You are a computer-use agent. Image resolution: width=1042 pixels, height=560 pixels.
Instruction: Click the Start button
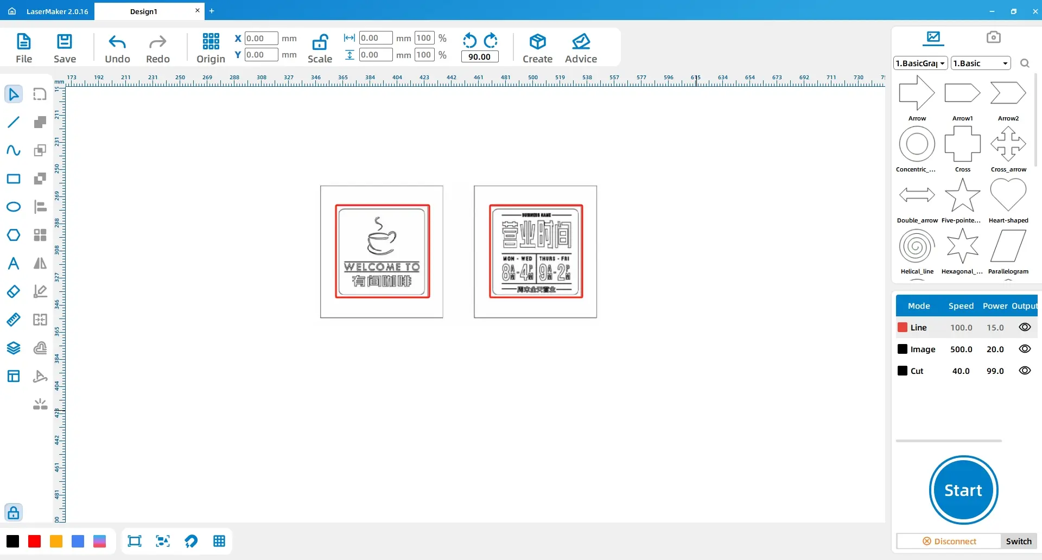click(x=963, y=490)
